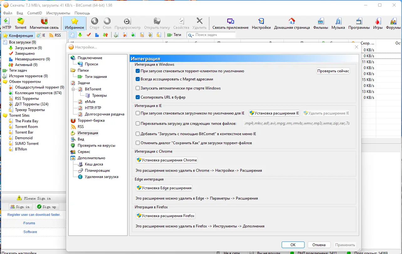
Task: Click the lightning bolt icon in the task toolbar
Action: tap(150, 35)
